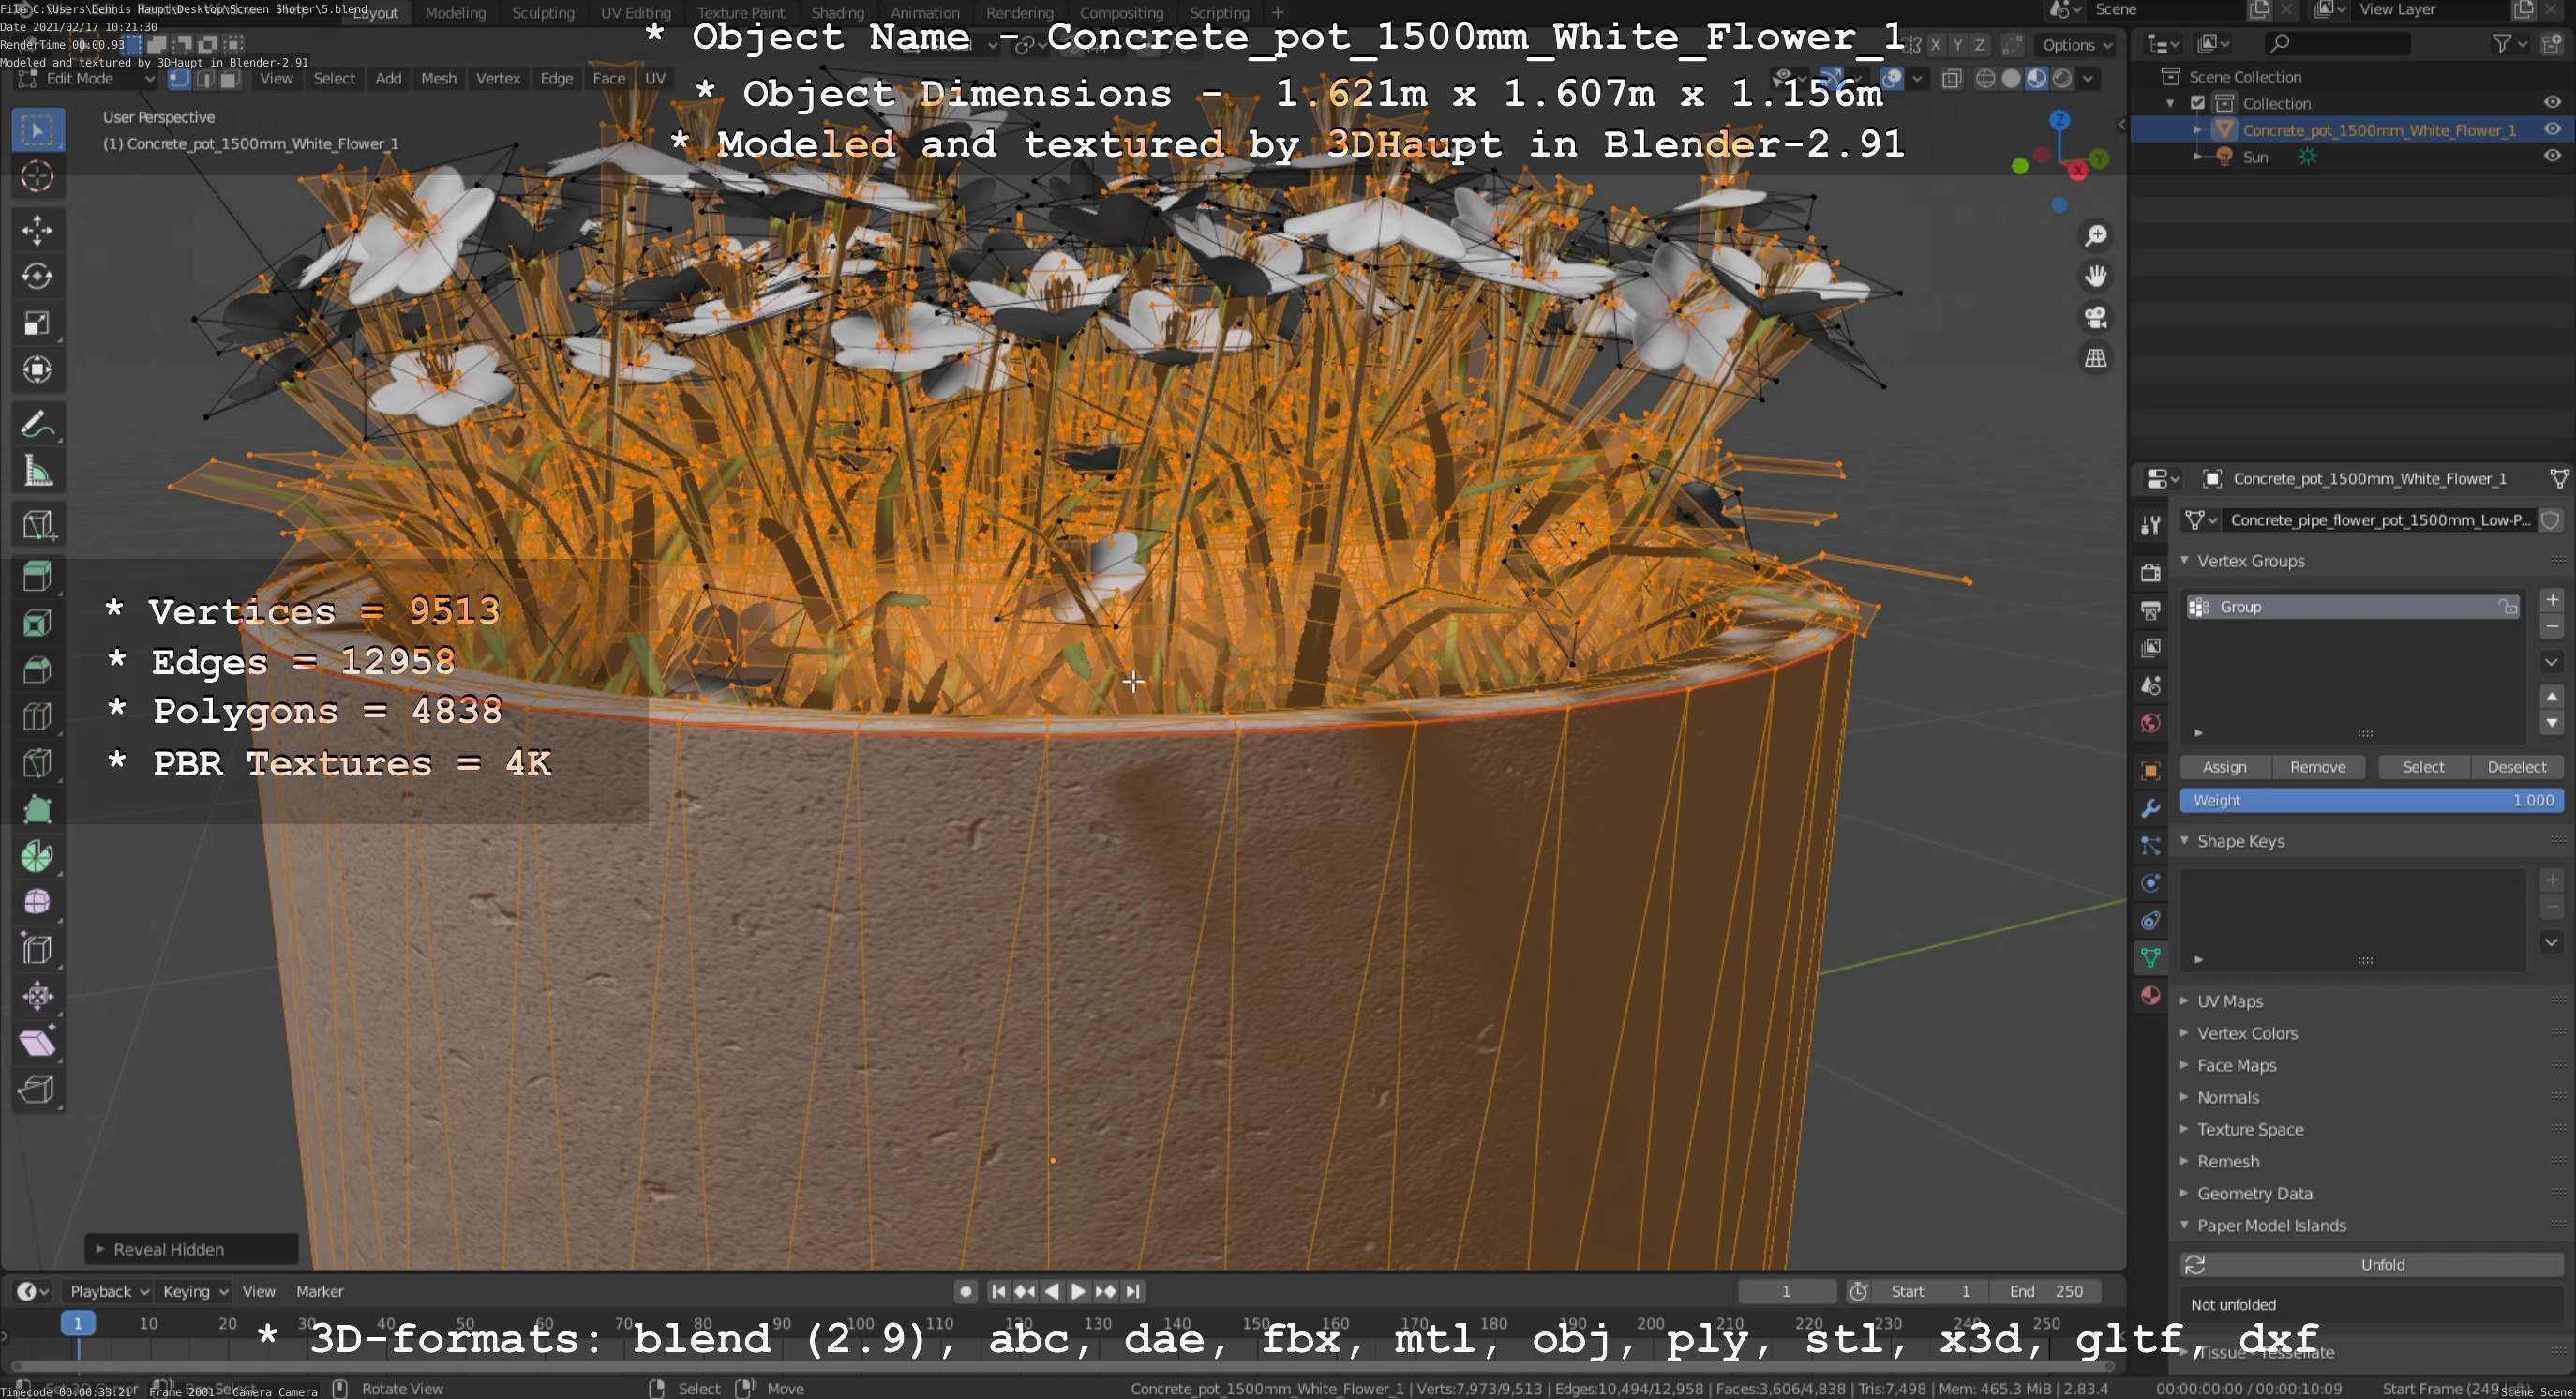The image size is (2576, 1399).
Task: Adjust the vertex group Weight slider
Action: point(2371,800)
